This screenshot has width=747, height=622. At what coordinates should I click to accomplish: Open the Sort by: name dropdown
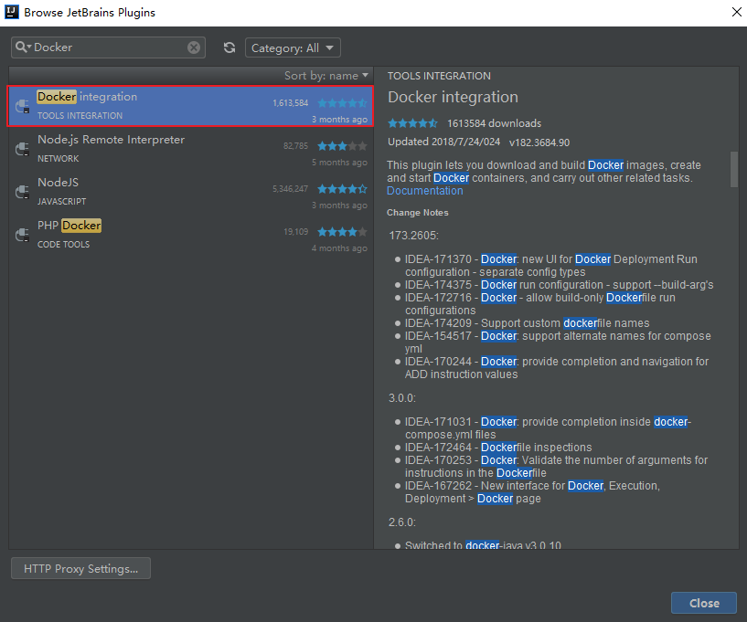click(x=326, y=76)
